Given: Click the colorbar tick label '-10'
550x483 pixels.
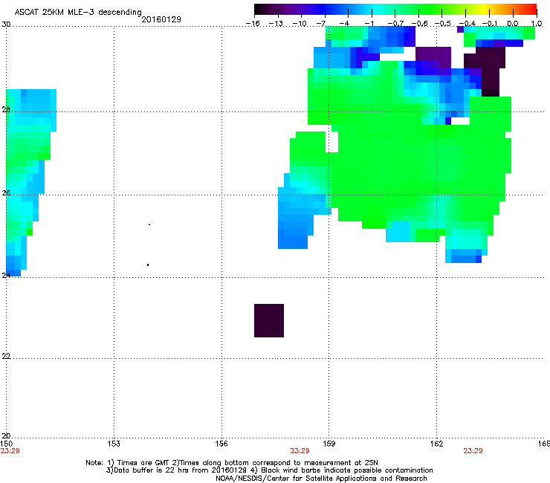Looking at the screenshot, I should 300,24.
